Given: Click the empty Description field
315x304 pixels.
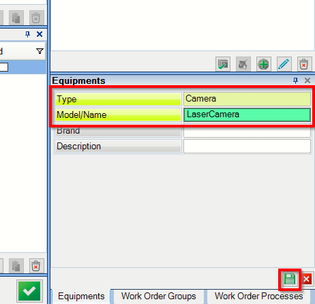Looking at the screenshot, I should coord(247,147).
